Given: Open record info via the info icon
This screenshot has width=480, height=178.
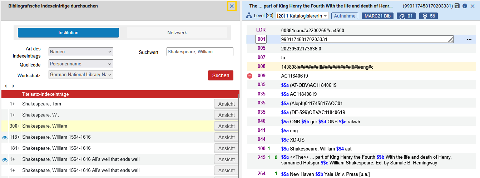Looking at the screenshot, I should click(465, 6).
